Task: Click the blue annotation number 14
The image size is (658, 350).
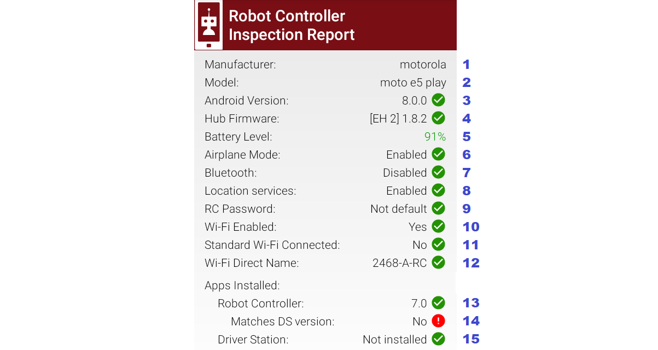Action: pyautogui.click(x=471, y=321)
